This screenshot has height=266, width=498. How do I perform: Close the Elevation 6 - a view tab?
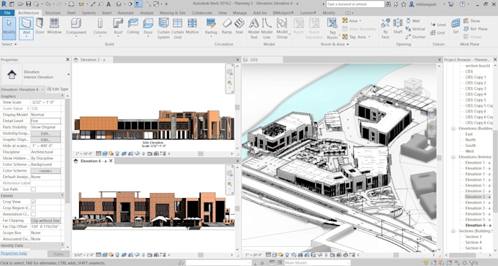111,161
